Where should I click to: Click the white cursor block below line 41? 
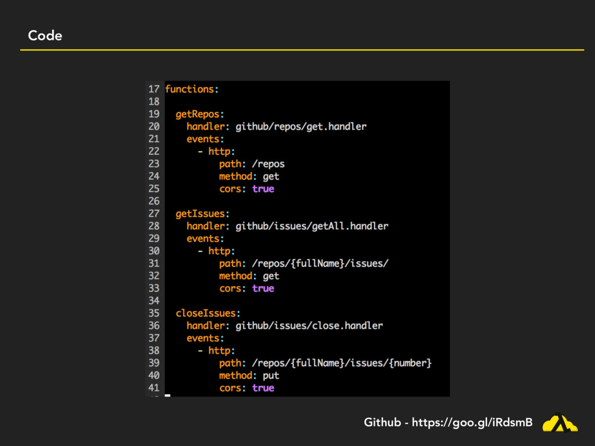[167, 395]
